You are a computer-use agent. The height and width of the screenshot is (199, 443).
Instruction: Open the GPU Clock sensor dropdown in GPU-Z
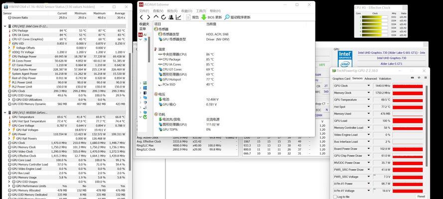click(369, 86)
